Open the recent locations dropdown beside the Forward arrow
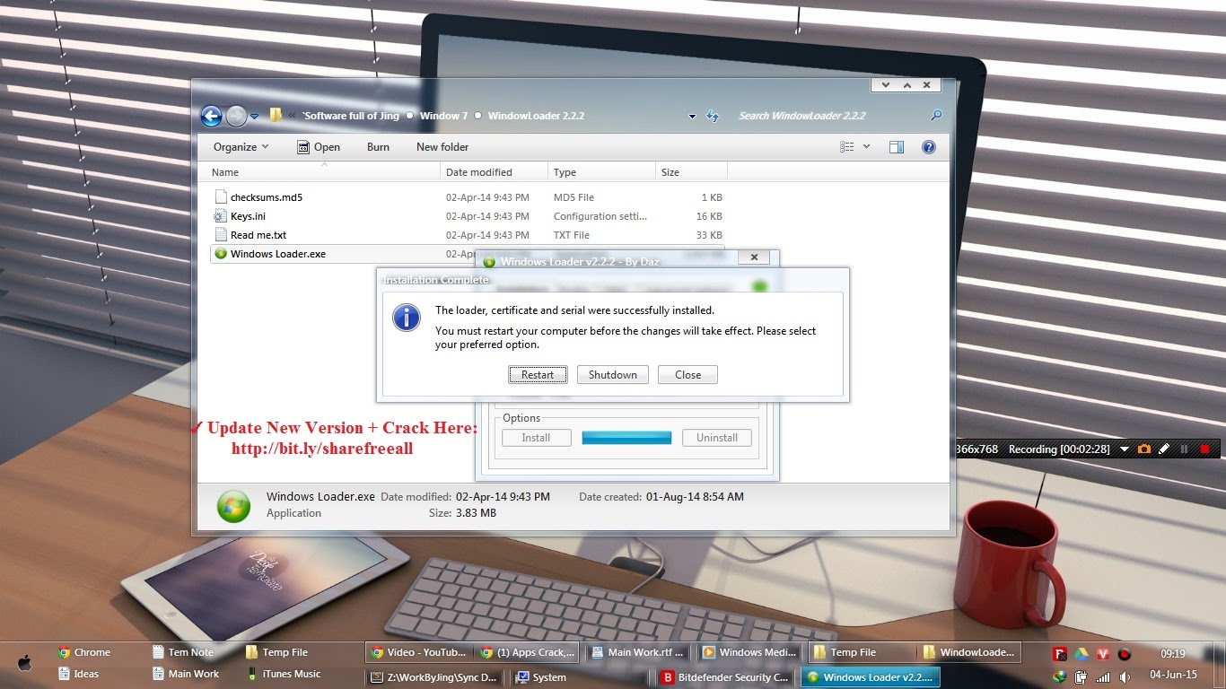 click(x=255, y=117)
